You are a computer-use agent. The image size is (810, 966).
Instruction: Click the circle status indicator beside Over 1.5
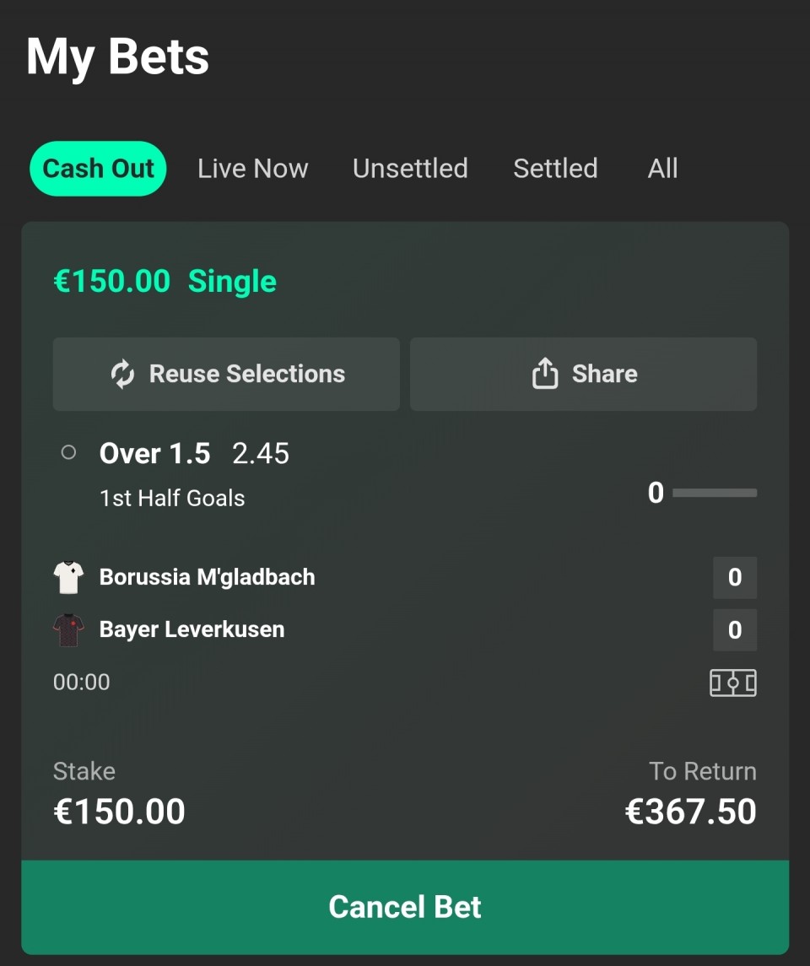coord(69,453)
